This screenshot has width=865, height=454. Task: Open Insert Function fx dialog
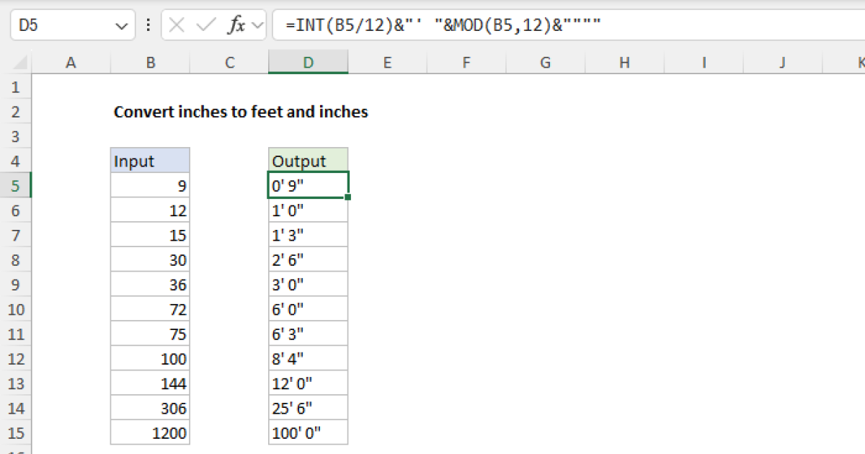click(236, 25)
